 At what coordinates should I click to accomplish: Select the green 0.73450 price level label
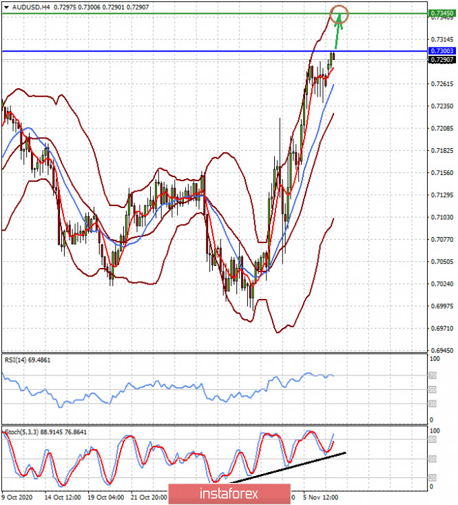(x=442, y=13)
